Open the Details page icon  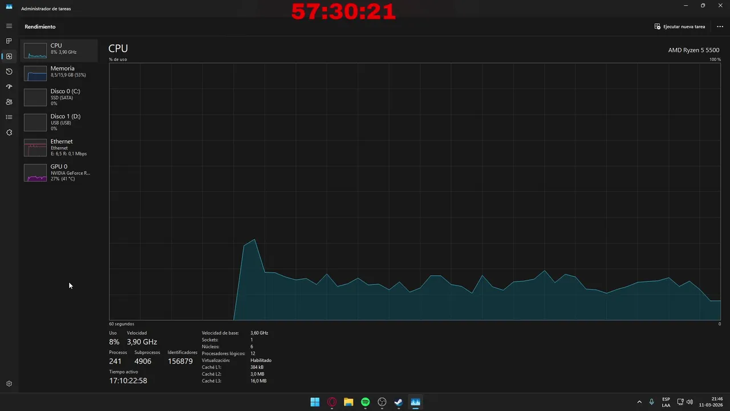click(x=9, y=117)
